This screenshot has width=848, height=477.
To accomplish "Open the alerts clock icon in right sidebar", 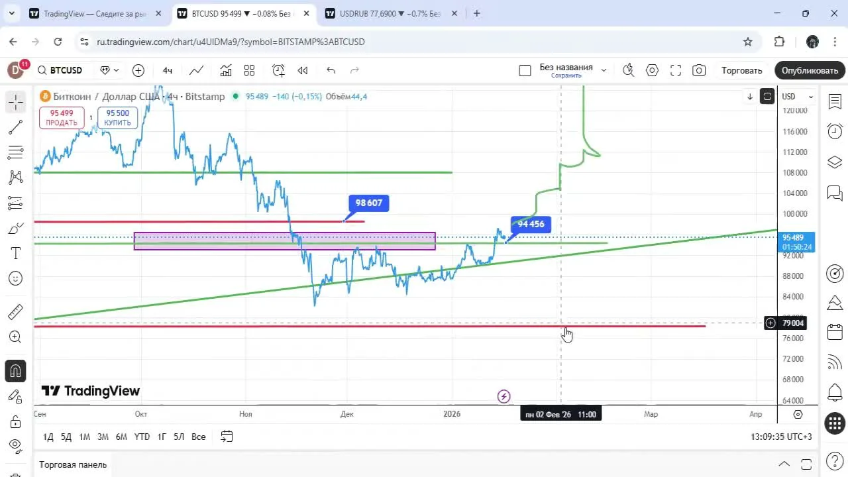I will [x=834, y=132].
